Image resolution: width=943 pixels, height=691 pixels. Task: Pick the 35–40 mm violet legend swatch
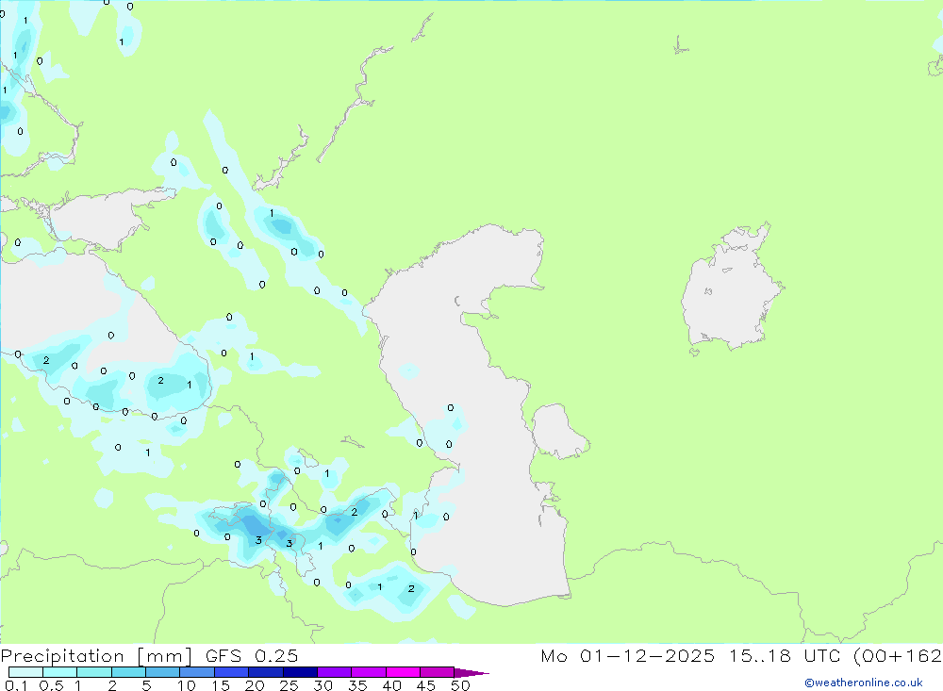(369, 672)
